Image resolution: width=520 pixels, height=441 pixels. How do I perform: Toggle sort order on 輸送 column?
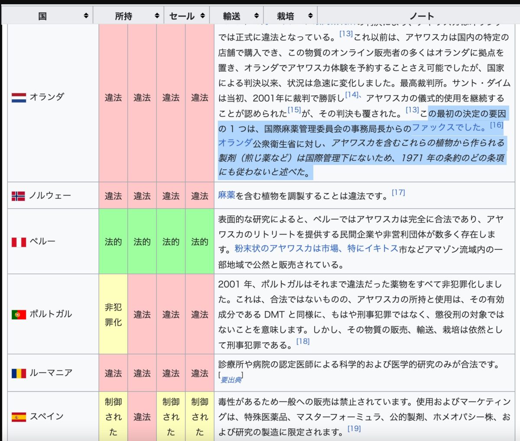pyautogui.click(x=256, y=16)
